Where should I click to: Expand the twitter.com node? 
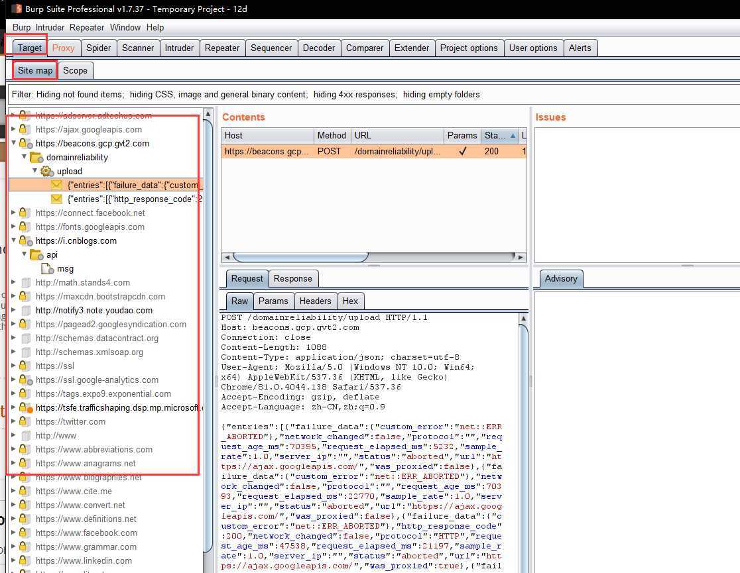(x=13, y=421)
